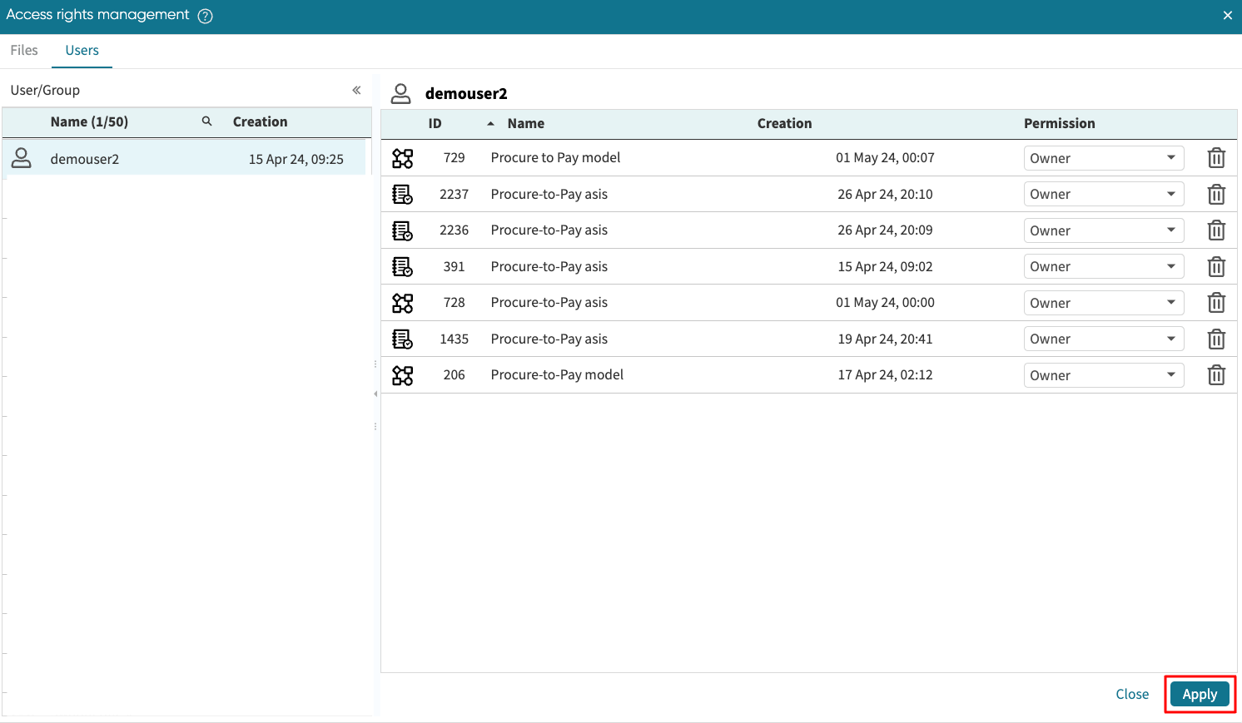The height and width of the screenshot is (723, 1242).
Task: Sort files by Permission column header
Action: pyautogui.click(x=1059, y=123)
